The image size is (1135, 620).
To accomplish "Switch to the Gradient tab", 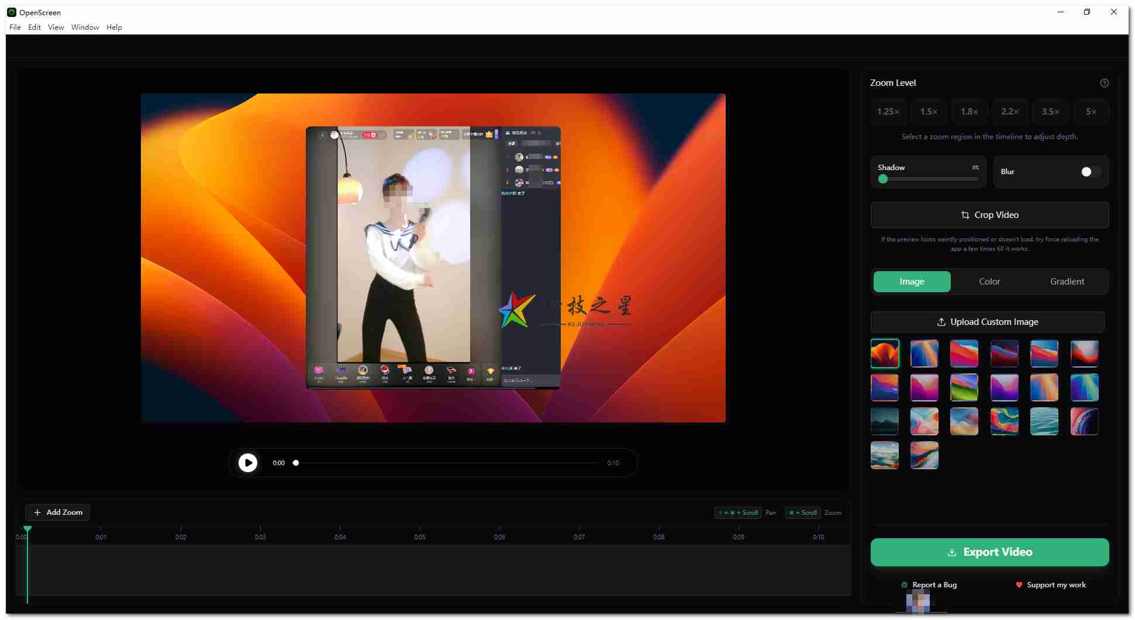I will point(1067,281).
